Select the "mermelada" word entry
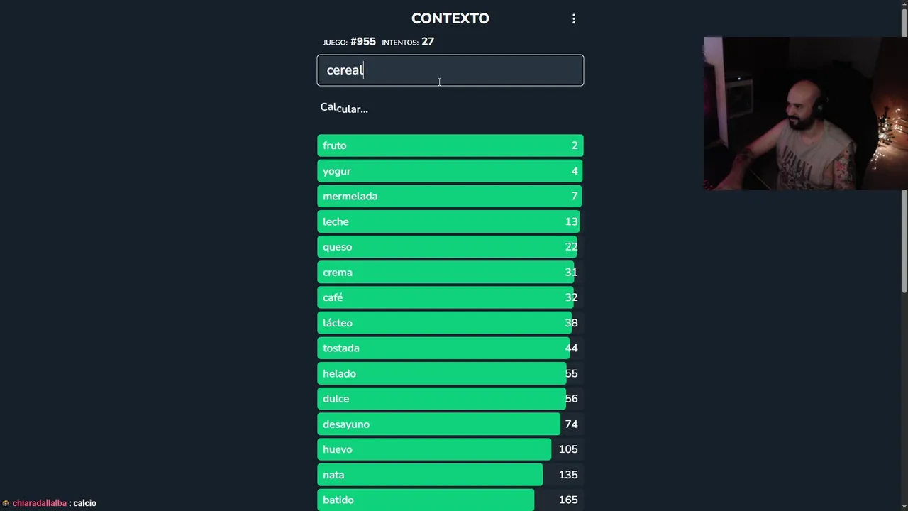This screenshot has height=511, width=908. click(x=450, y=197)
